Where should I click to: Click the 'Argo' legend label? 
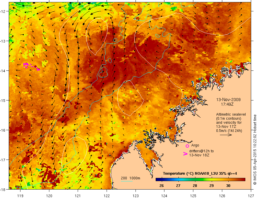(x=195, y=145)
